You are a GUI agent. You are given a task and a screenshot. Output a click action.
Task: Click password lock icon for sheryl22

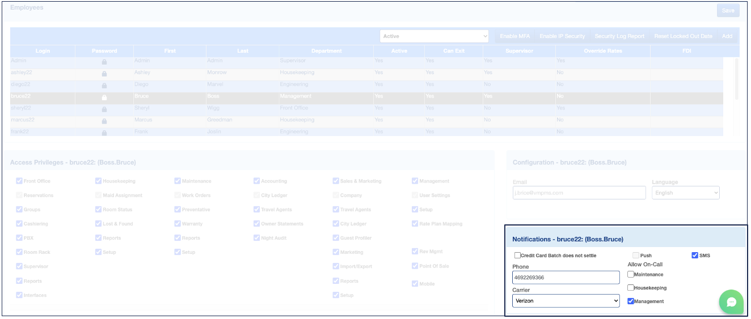point(104,109)
